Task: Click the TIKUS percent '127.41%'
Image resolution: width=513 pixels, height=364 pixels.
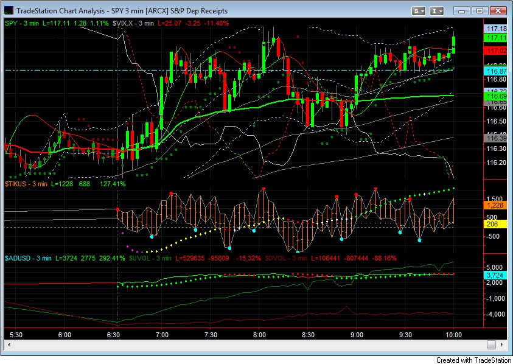Action: pos(113,184)
